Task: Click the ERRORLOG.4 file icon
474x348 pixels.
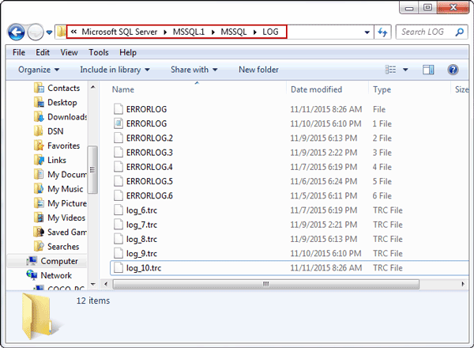Action: pos(118,167)
